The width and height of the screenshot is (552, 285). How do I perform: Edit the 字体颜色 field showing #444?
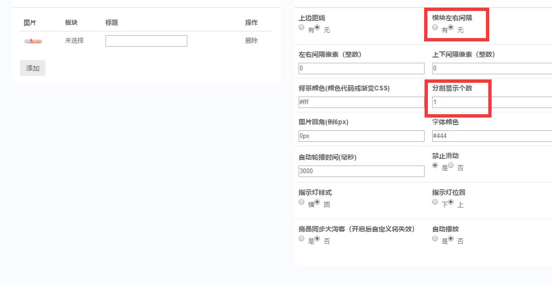click(492, 136)
